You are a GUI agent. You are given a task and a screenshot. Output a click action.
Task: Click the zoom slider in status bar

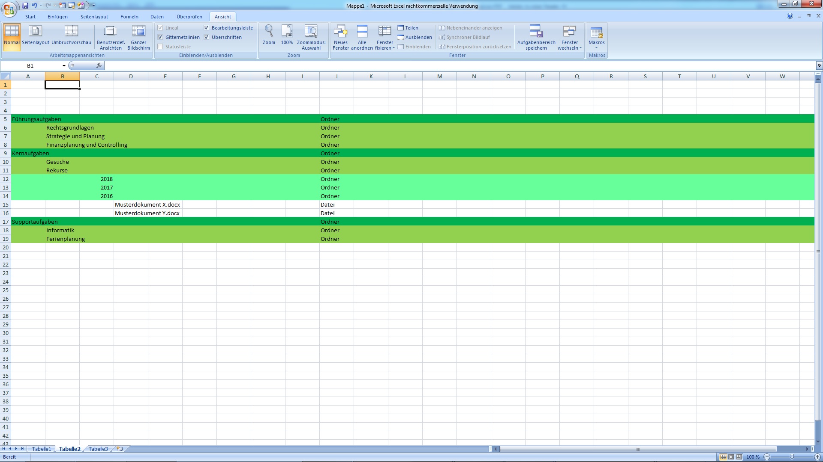tap(792, 457)
